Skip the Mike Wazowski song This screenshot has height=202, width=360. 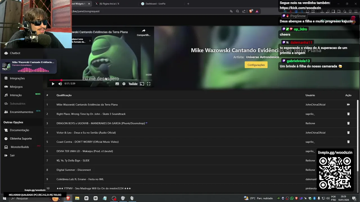(x=348, y=104)
